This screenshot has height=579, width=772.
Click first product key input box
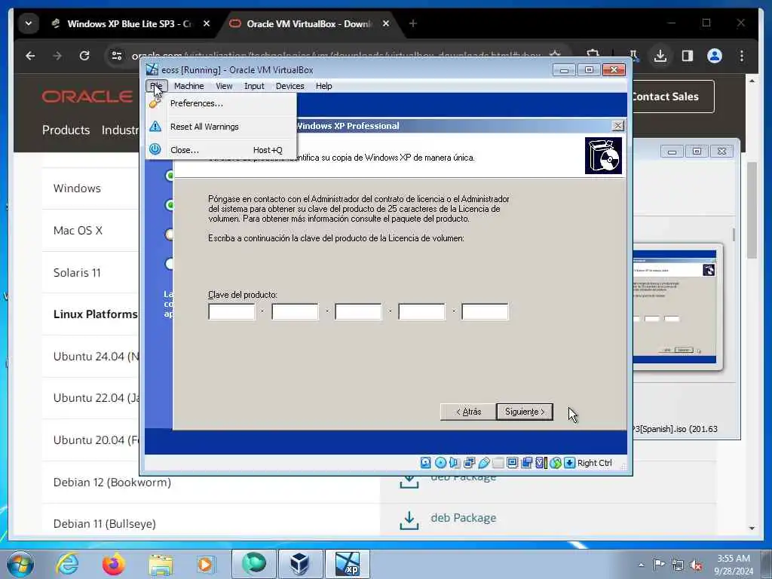(231, 311)
